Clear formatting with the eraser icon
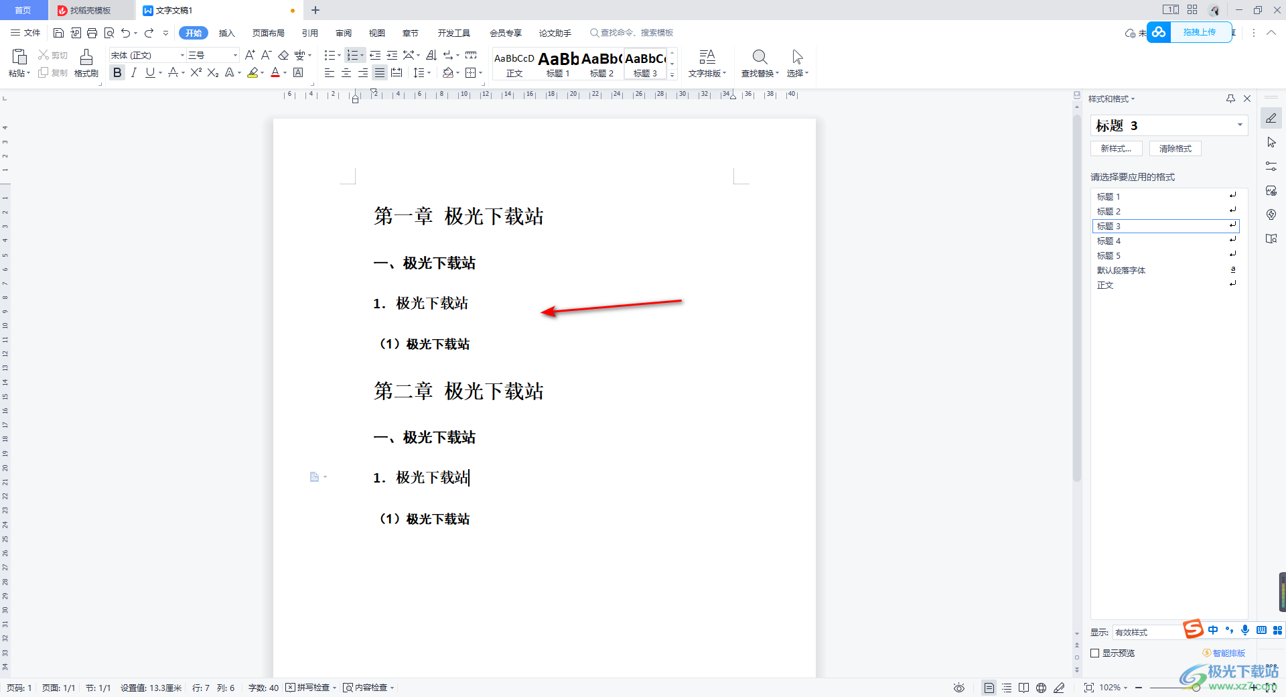 point(283,55)
